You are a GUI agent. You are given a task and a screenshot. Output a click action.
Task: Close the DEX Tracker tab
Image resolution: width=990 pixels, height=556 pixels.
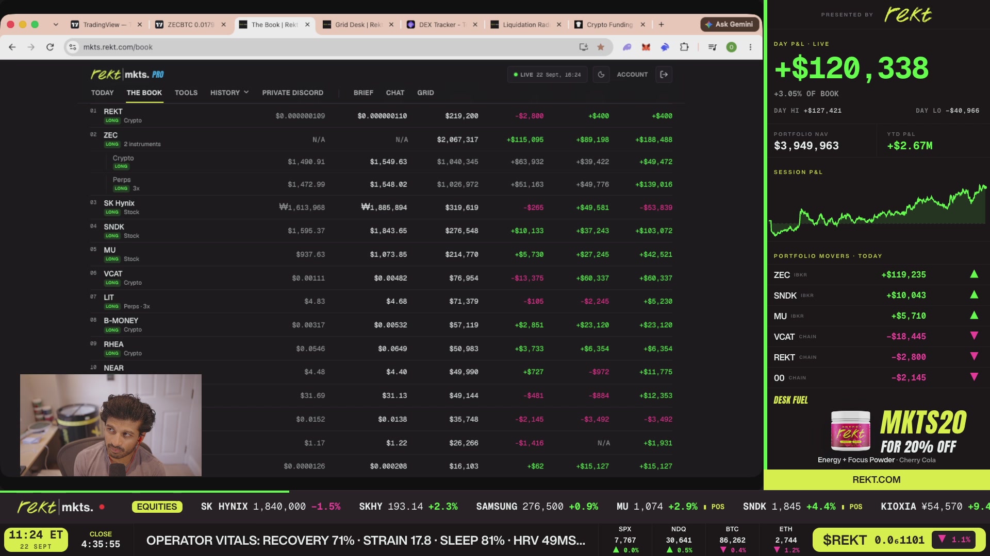(x=475, y=24)
